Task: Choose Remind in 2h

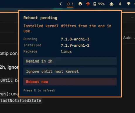Action: 70,61
